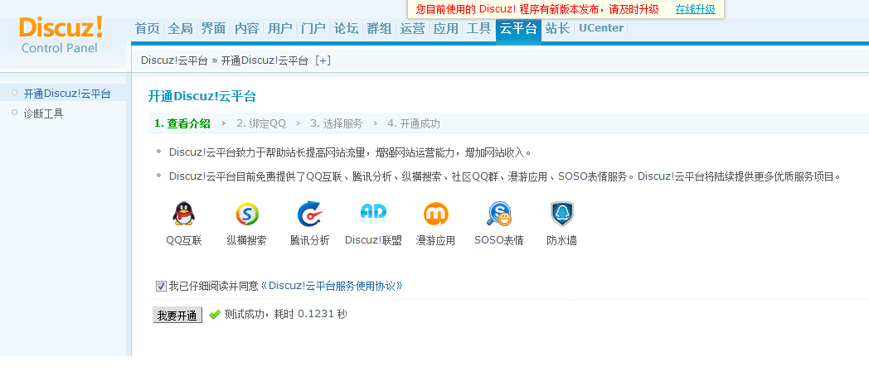Click the 漫游应用 orange icon
This screenshot has height=381, width=869.
[435, 214]
